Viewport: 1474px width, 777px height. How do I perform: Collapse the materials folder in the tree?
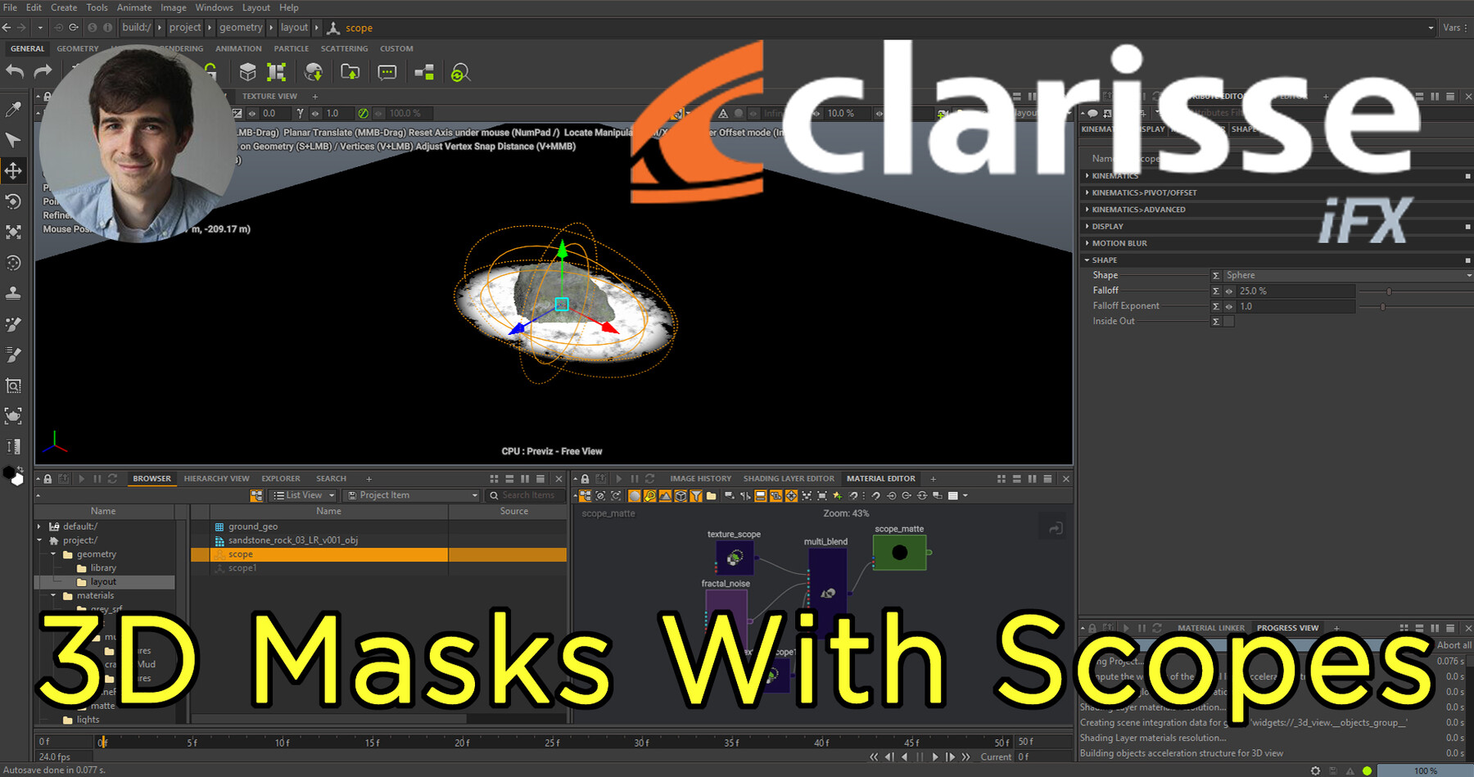click(53, 595)
